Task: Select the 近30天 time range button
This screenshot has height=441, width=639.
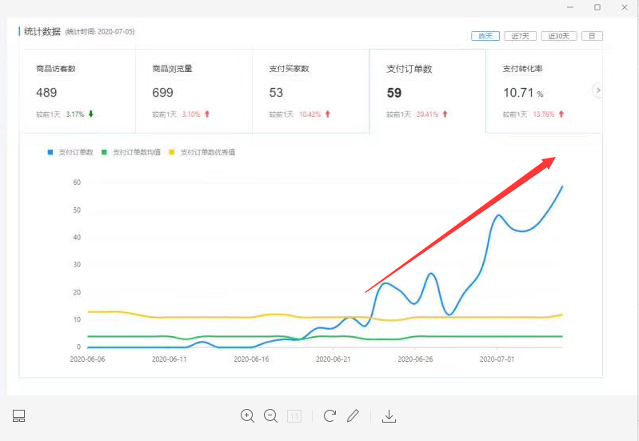Action: (x=559, y=36)
